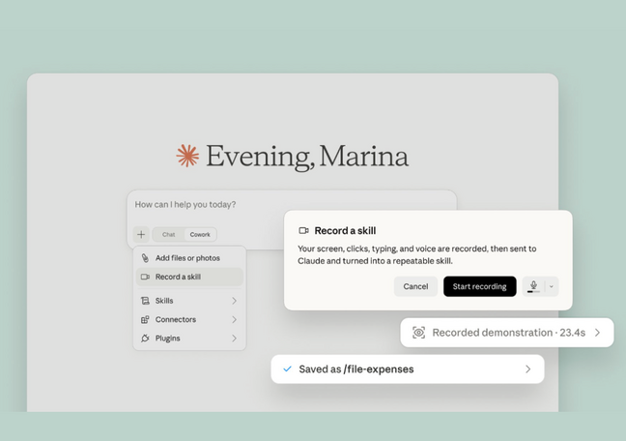Click the plus attachment button
Screen dimensions: 626x441
click(141, 234)
